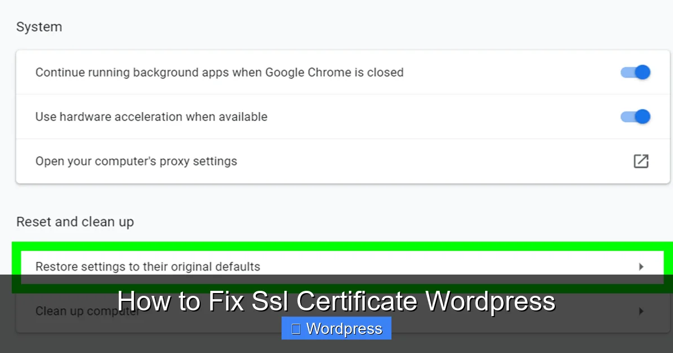This screenshot has height=353, width=673.
Task: Select the 'Clean up computer' row
Action: tap(87, 310)
